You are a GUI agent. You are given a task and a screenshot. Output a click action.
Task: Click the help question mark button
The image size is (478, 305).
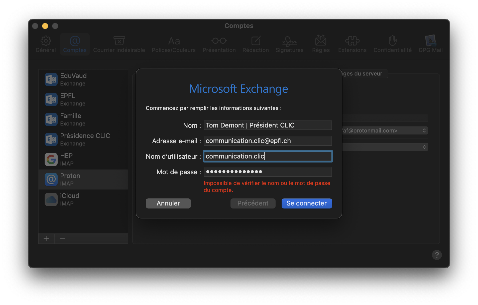437,255
